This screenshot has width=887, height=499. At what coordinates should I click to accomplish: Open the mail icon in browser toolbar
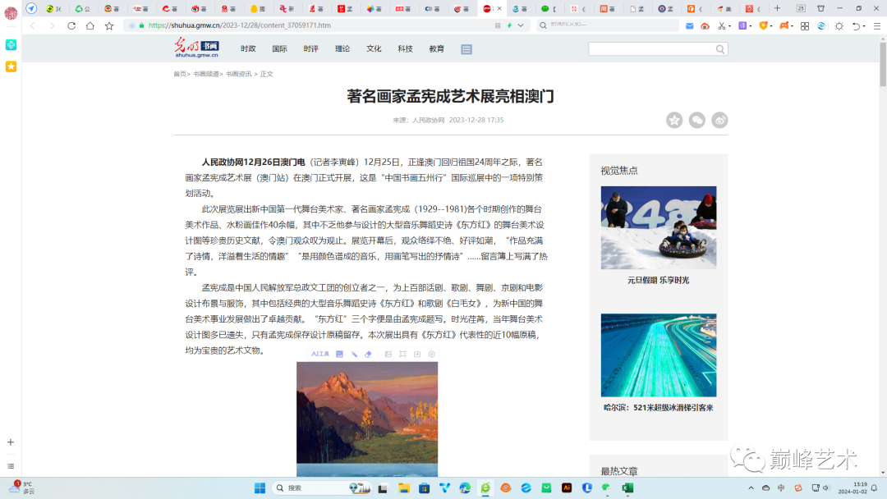(x=689, y=25)
